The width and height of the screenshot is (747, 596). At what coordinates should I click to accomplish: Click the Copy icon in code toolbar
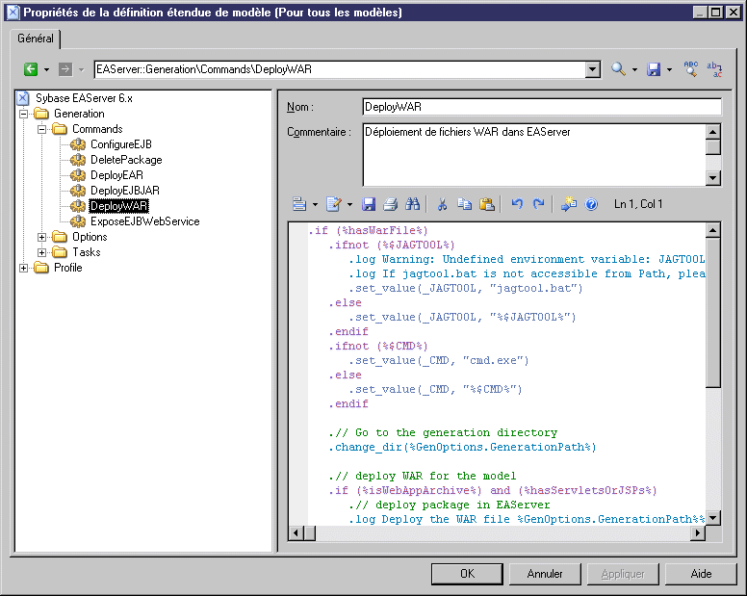coord(465,204)
